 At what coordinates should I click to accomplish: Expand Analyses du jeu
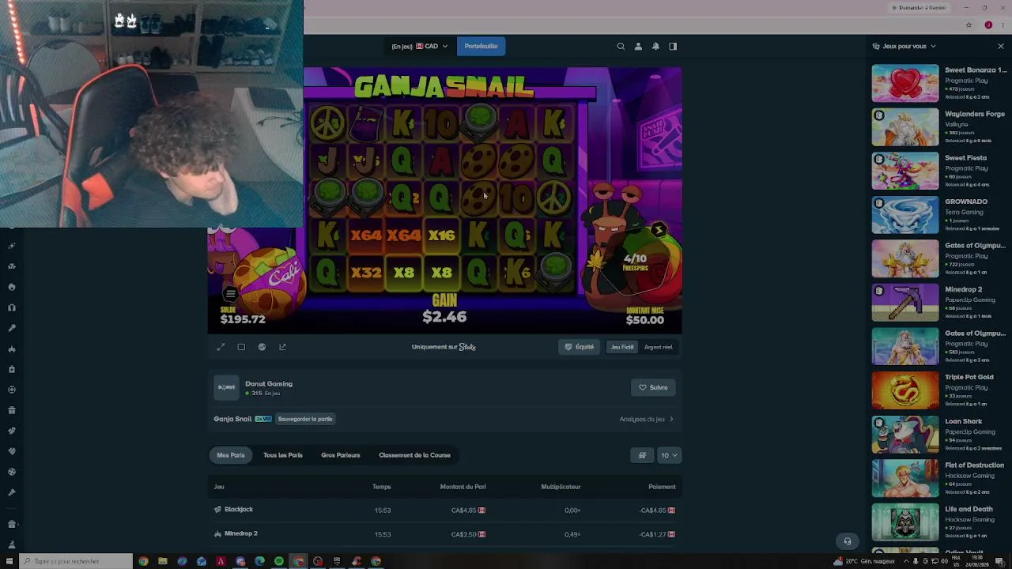click(647, 419)
